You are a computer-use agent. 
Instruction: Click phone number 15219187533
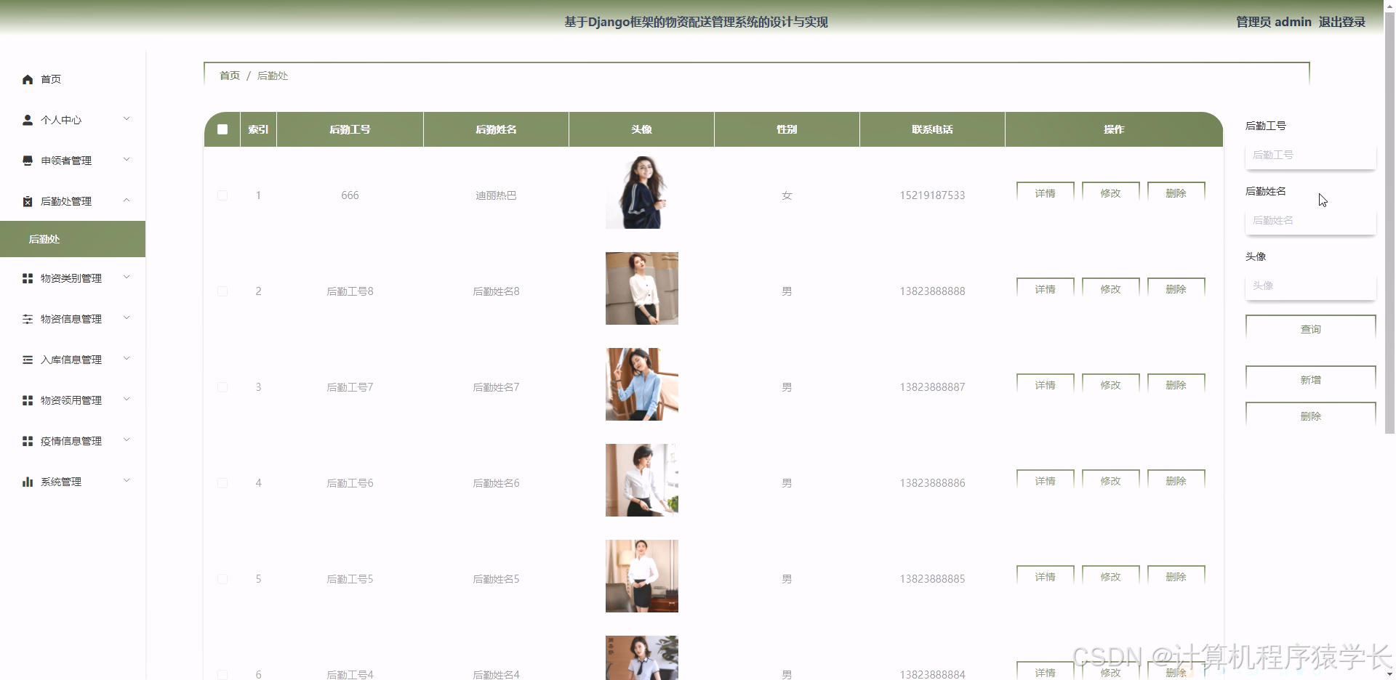click(932, 195)
